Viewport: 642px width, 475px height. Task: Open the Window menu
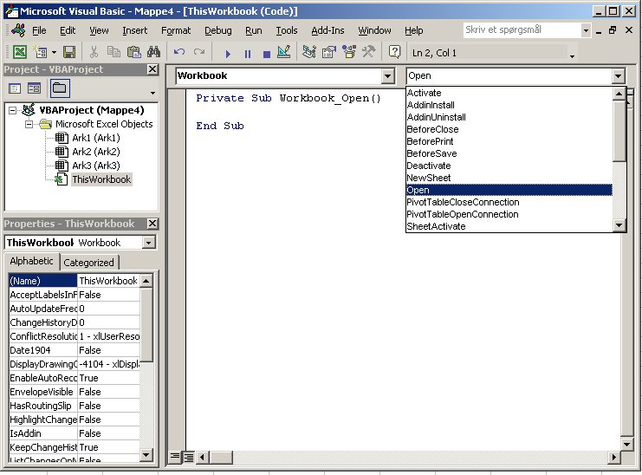pyautogui.click(x=374, y=30)
